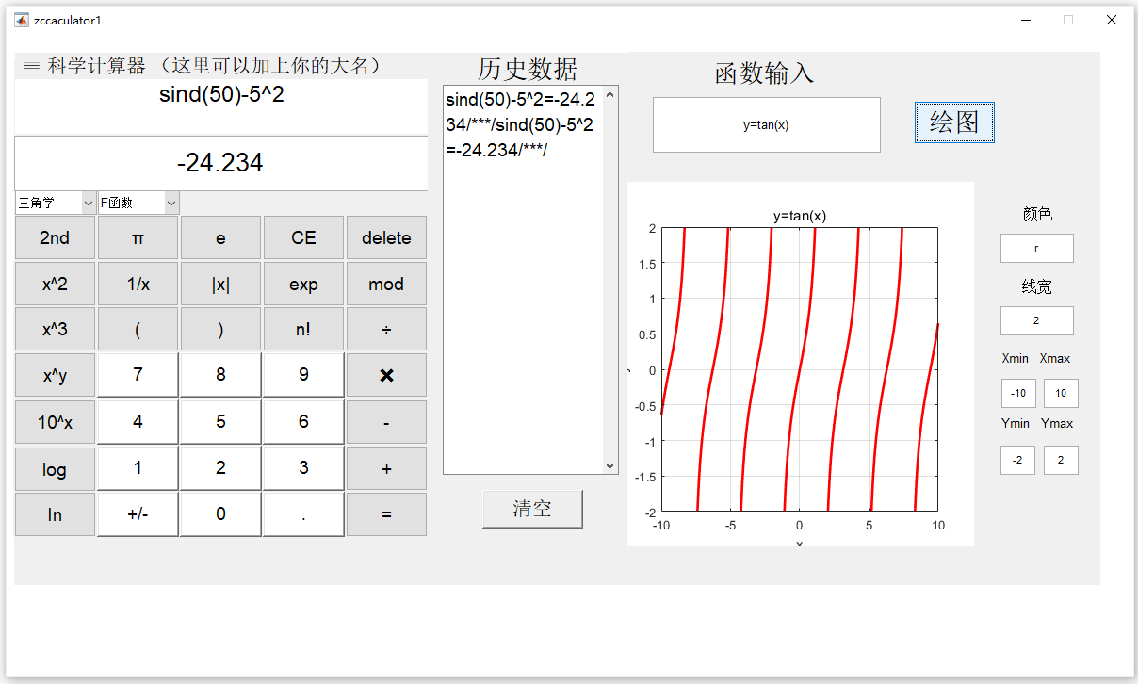This screenshot has height=684, width=1138.
Task: Click the tan(x) plot area
Action: coord(799,369)
